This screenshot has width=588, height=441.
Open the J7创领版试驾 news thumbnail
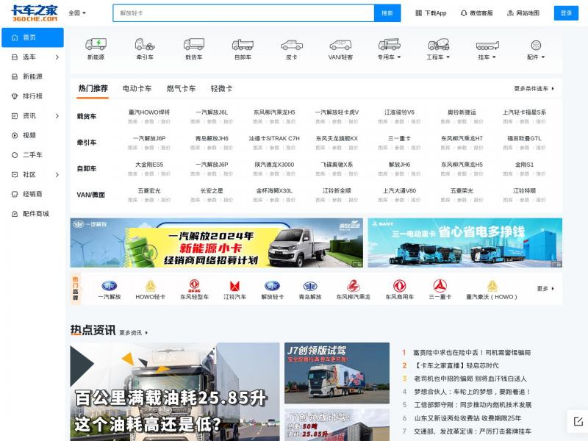coord(337,373)
